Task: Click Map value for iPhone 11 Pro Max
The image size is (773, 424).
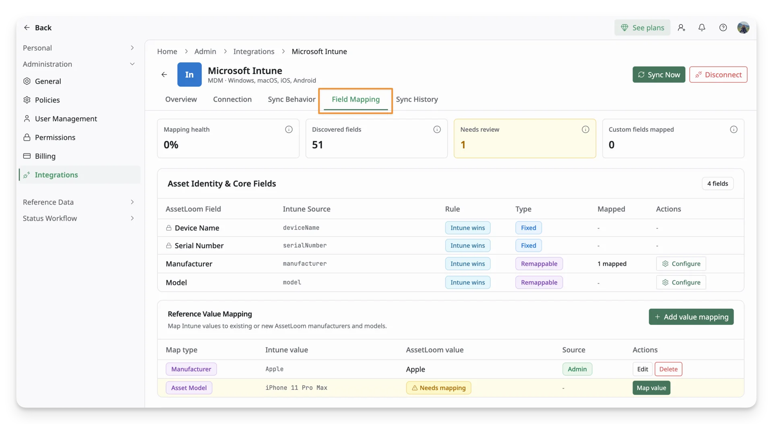Action: click(x=651, y=388)
